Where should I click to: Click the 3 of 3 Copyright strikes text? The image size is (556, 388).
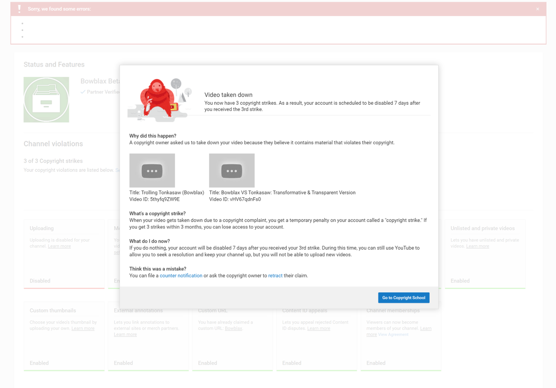tap(53, 161)
